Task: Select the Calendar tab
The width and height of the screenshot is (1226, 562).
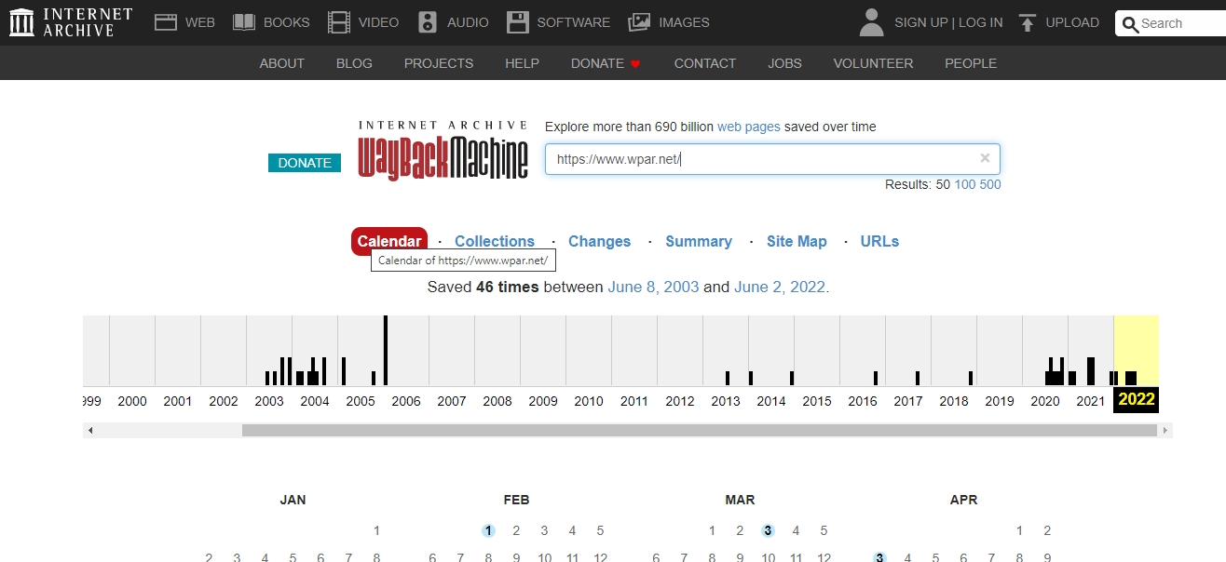Action: click(389, 241)
